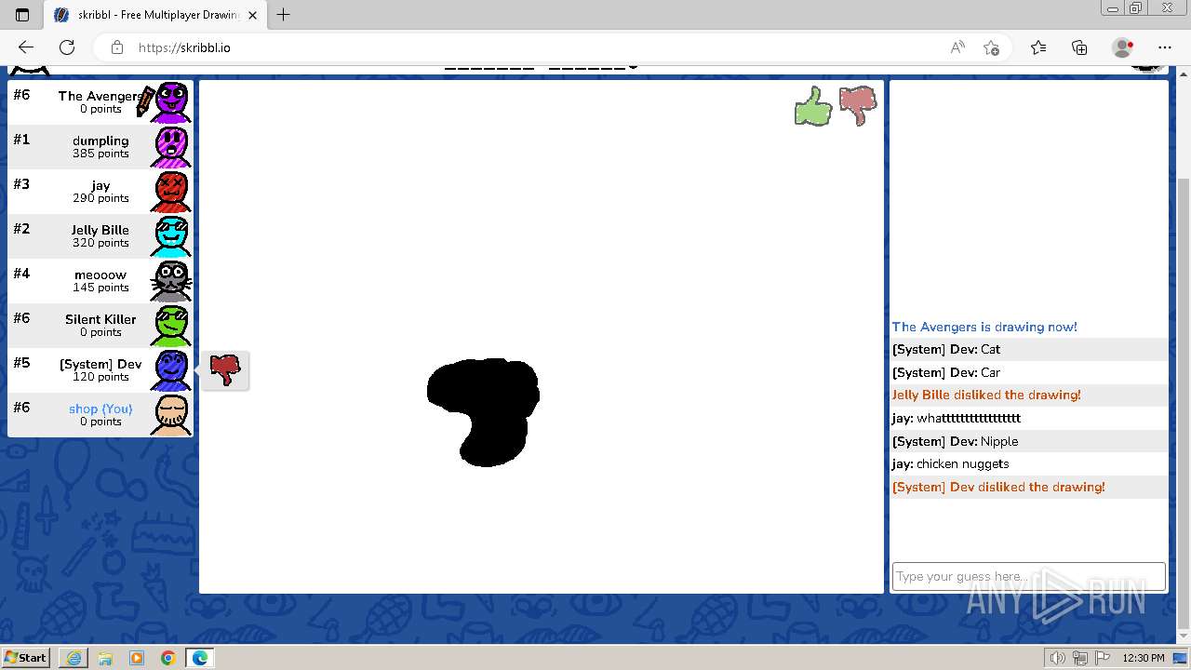Screen dimensions: 1191x670
Task: Click The Avengers purple avatar
Action: coord(171,101)
